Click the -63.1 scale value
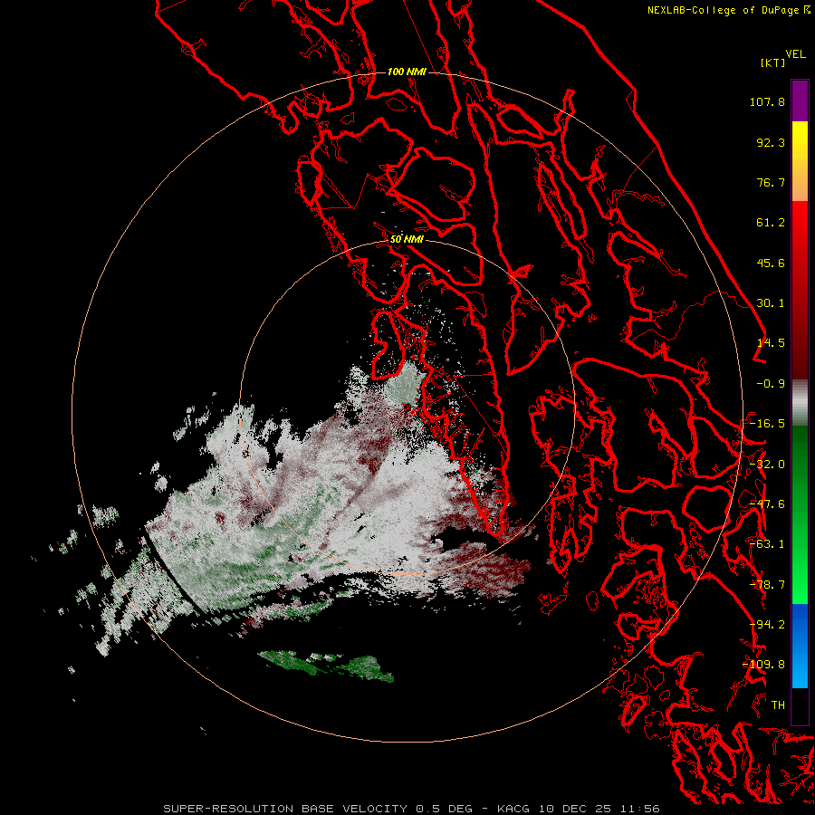The height and width of the screenshot is (815, 815). pyautogui.click(x=767, y=544)
